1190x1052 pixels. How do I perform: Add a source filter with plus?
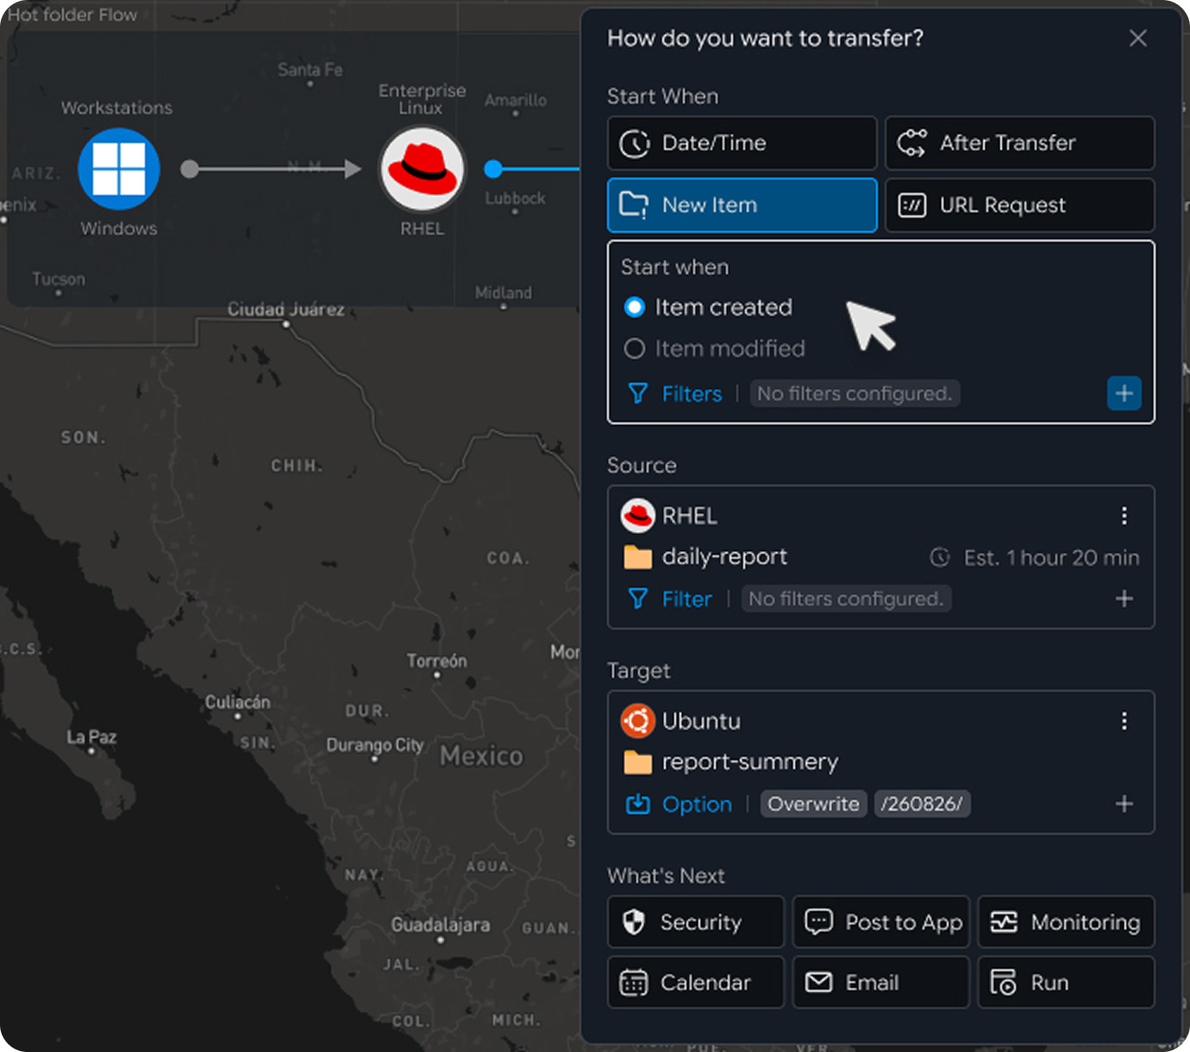[1124, 598]
